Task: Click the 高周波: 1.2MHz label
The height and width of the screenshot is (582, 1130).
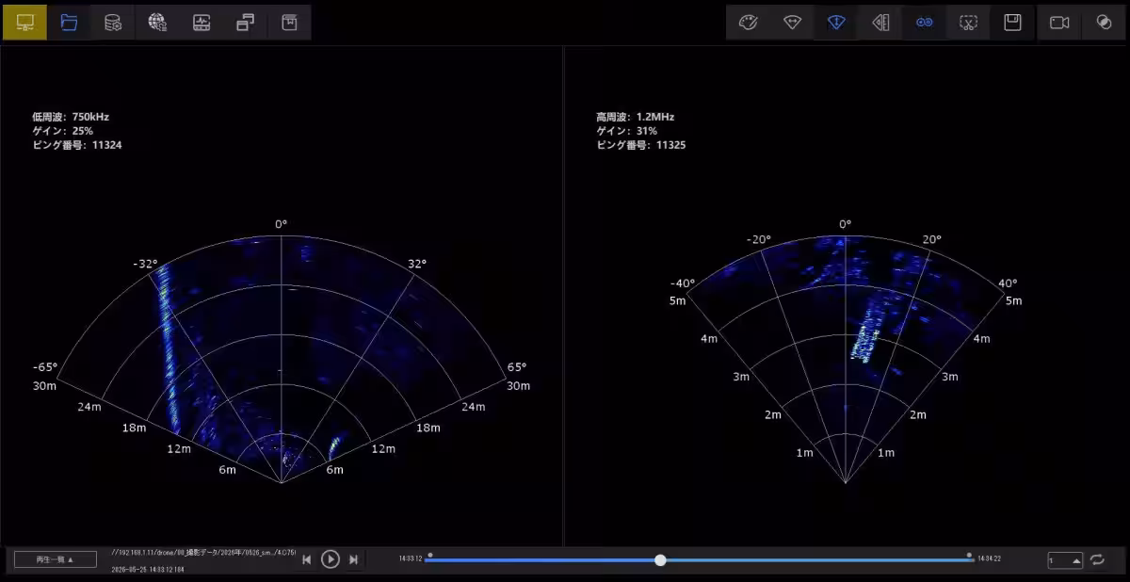Action: click(x=636, y=117)
